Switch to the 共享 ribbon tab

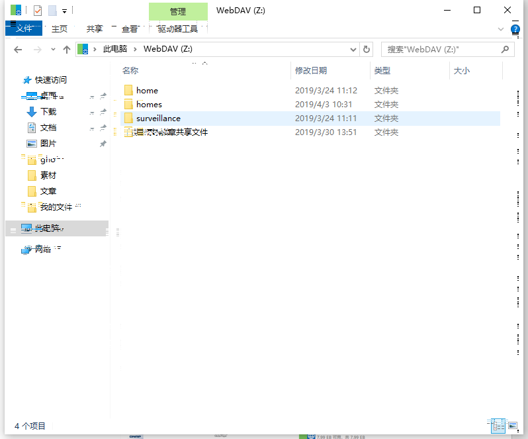(94, 29)
